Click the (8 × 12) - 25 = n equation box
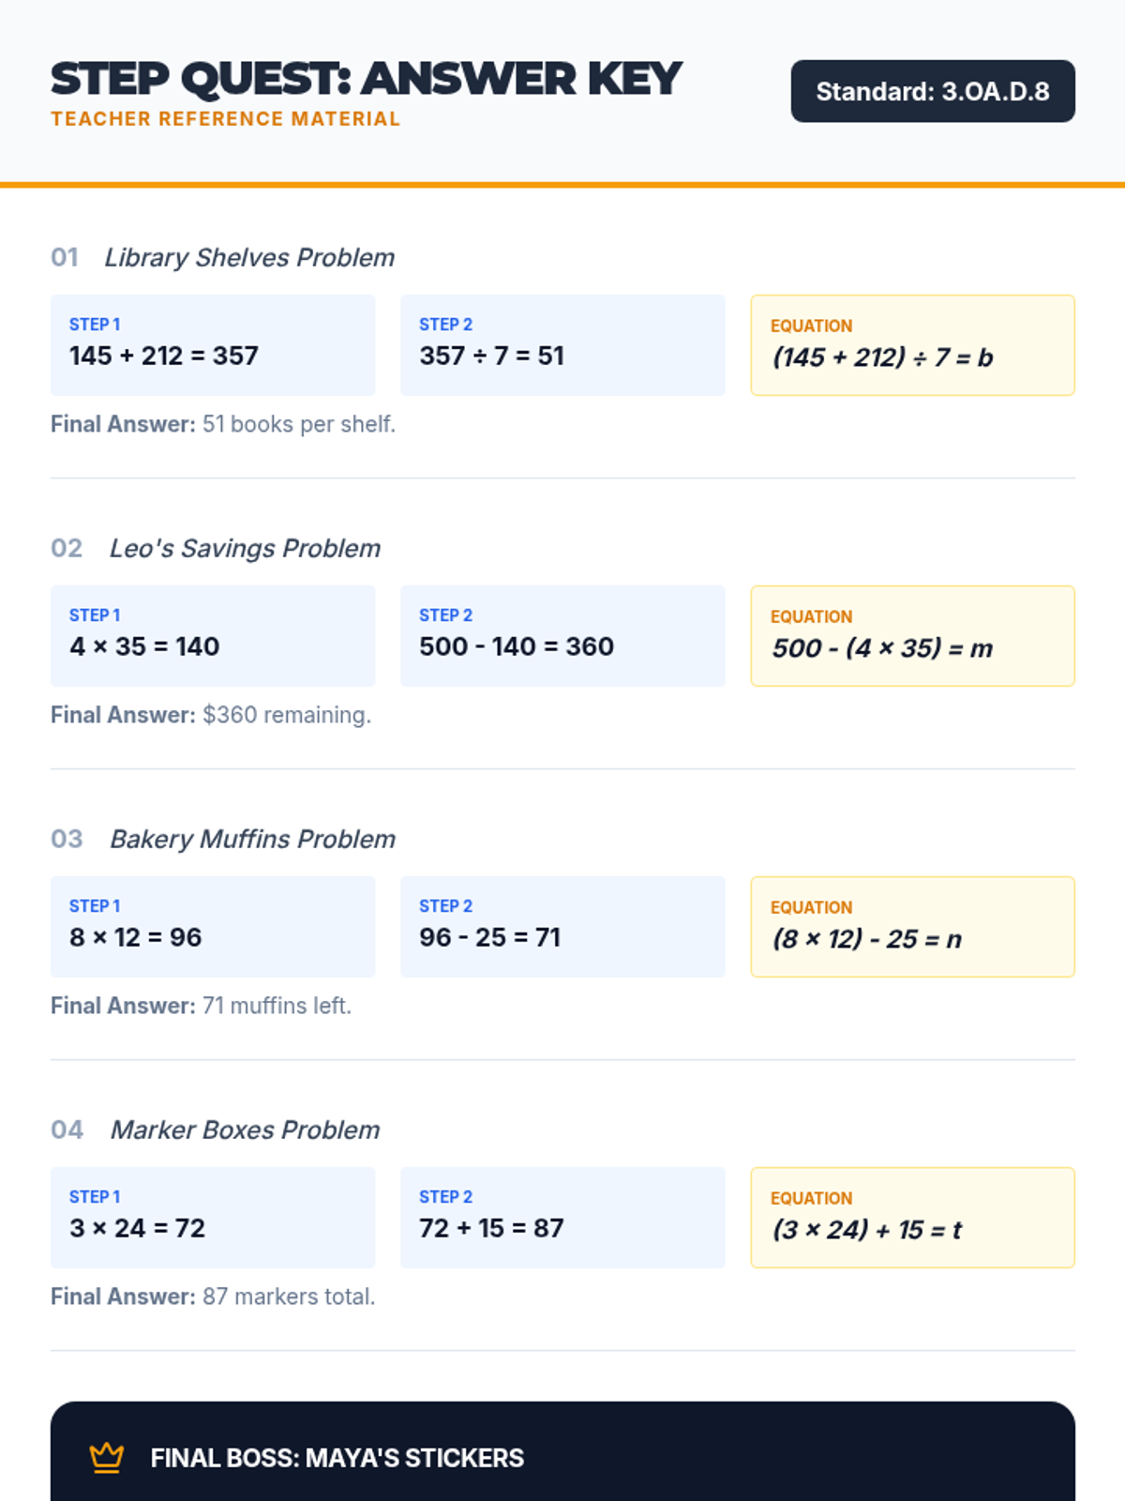1125x1501 pixels. tap(912, 927)
